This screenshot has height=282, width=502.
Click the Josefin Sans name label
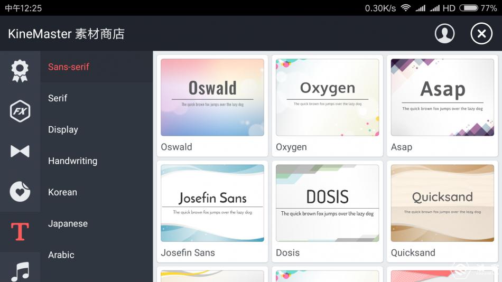coord(188,252)
